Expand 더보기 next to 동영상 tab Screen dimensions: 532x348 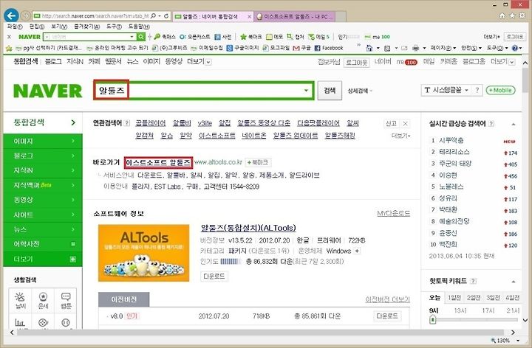(199, 62)
